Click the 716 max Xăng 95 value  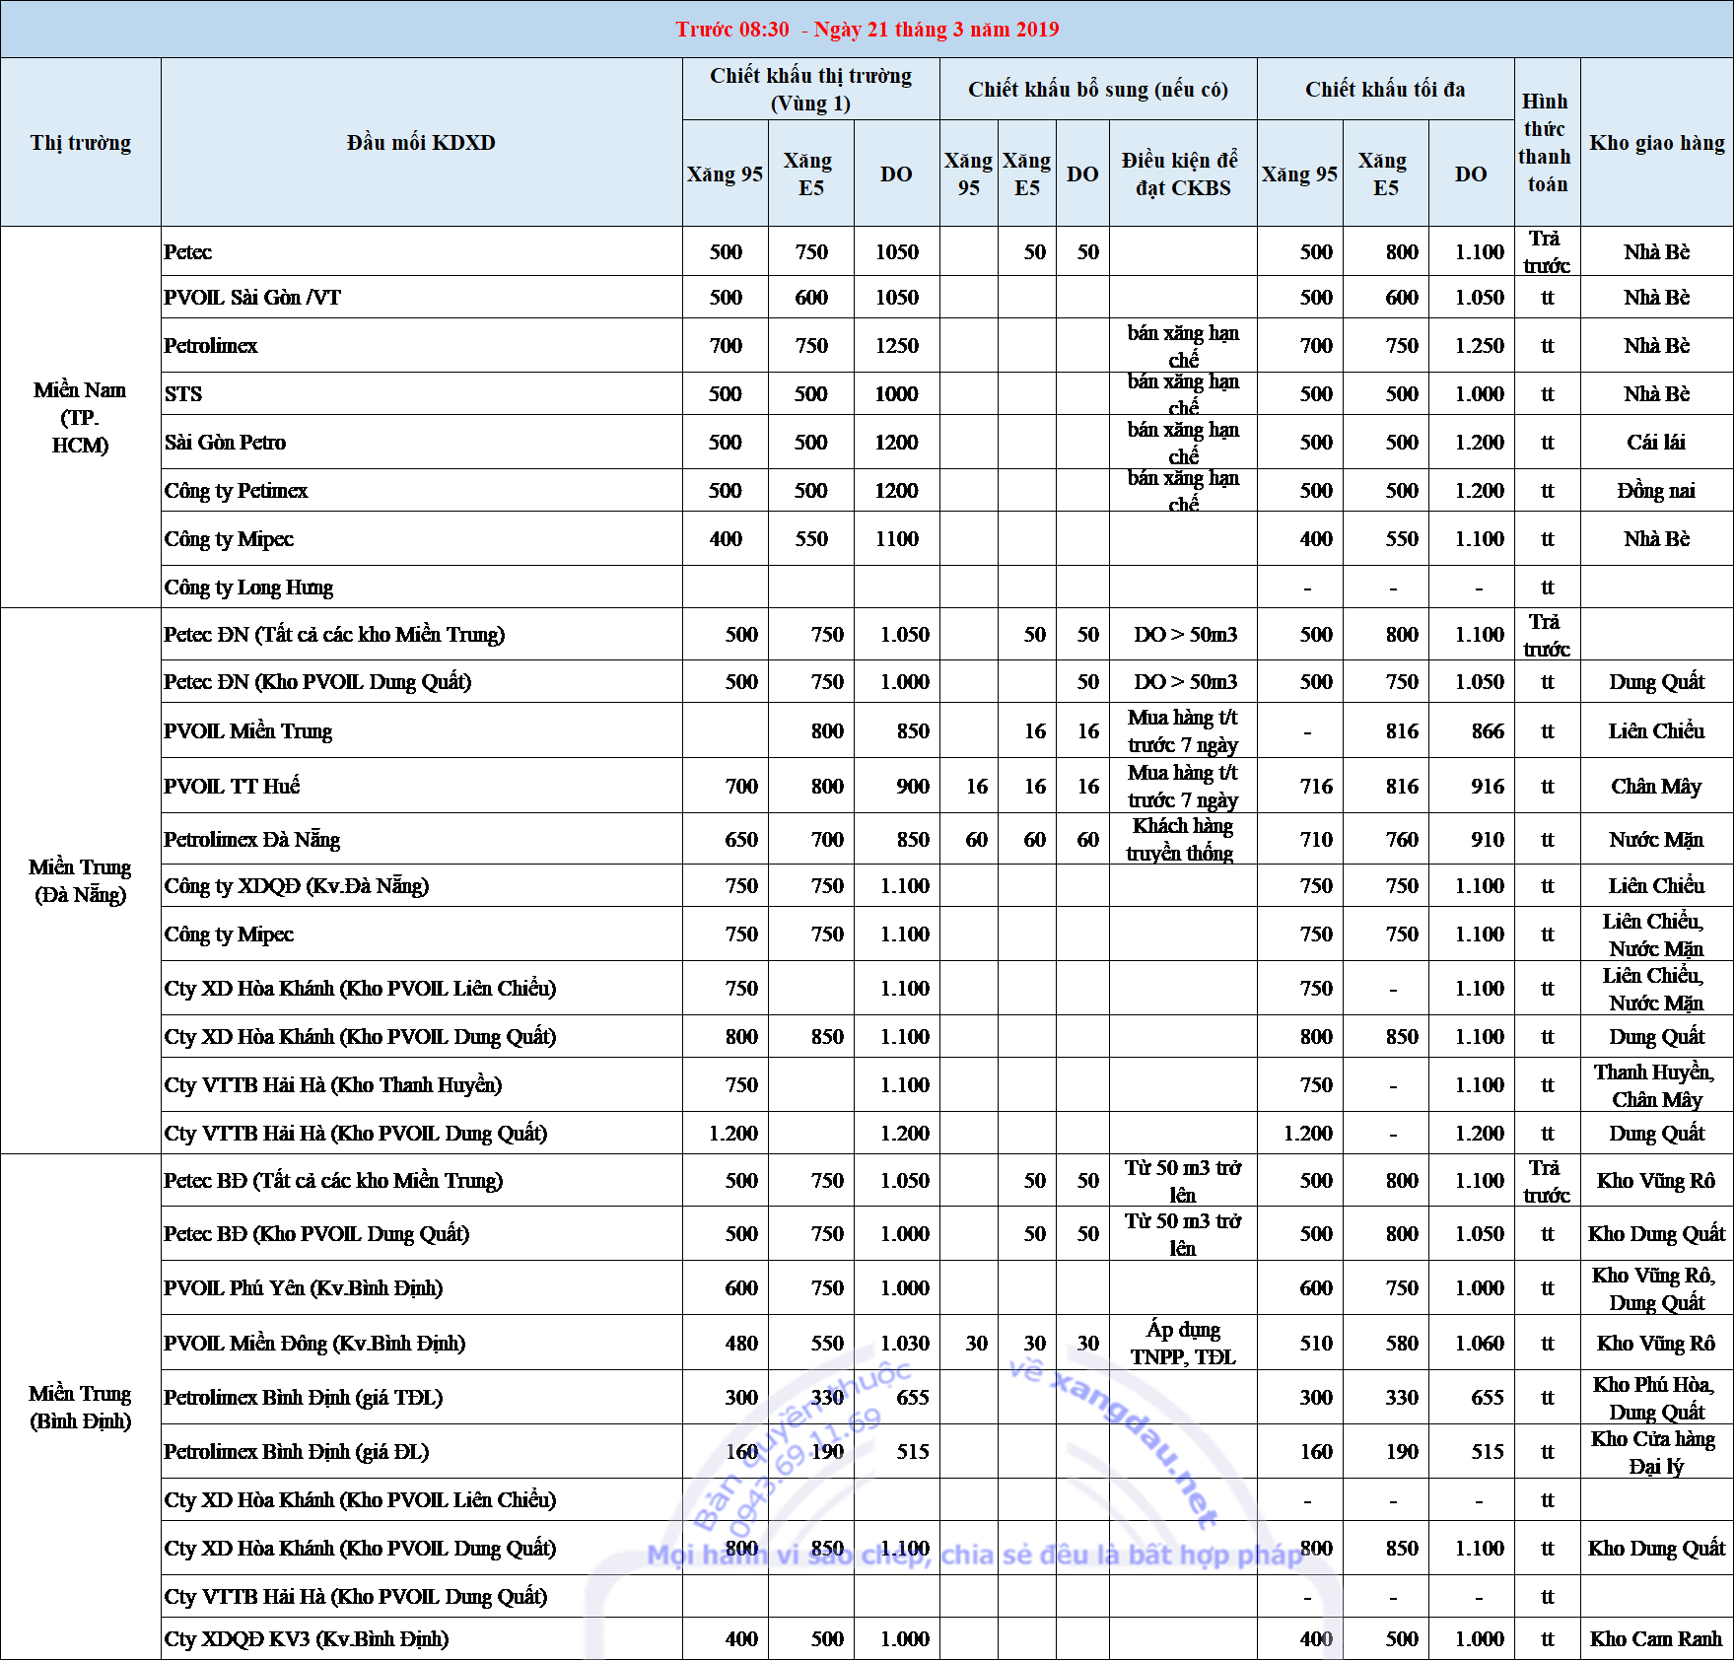point(1299,786)
